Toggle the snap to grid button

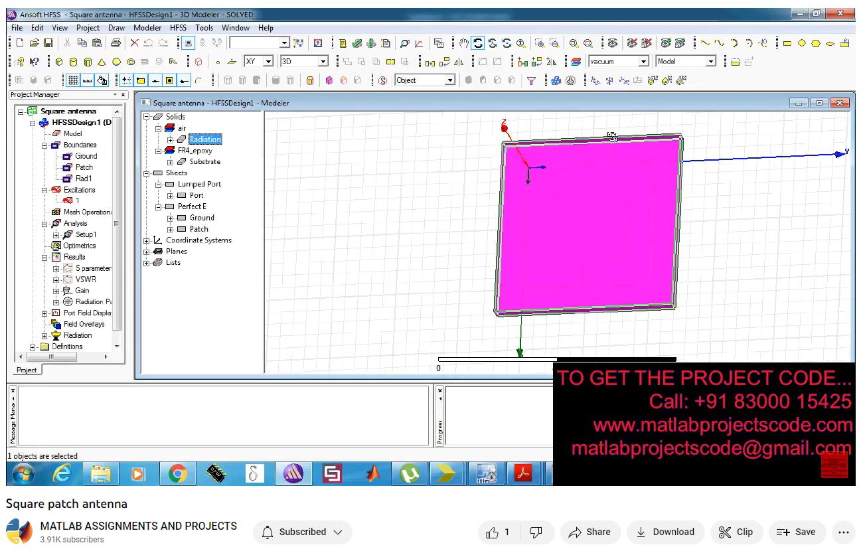[126, 80]
